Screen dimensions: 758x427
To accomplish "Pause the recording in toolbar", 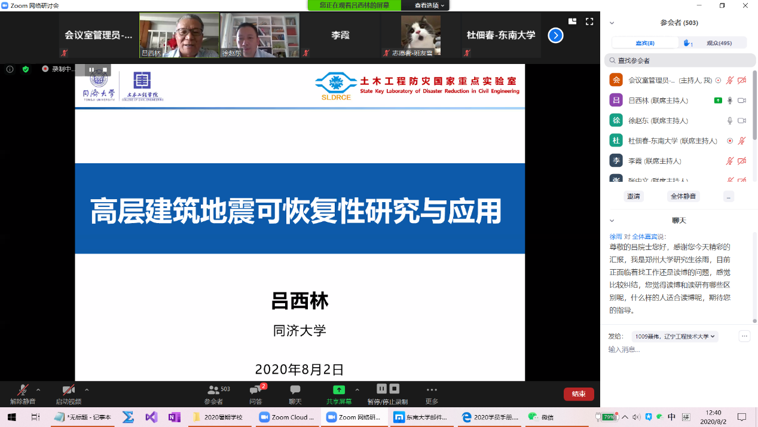I will pos(382,389).
